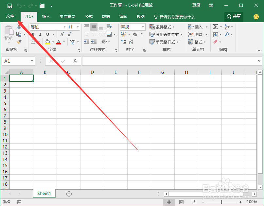264x206 pixels.
Task: Switch to the 插入 ribbon tab
Action: (45, 17)
